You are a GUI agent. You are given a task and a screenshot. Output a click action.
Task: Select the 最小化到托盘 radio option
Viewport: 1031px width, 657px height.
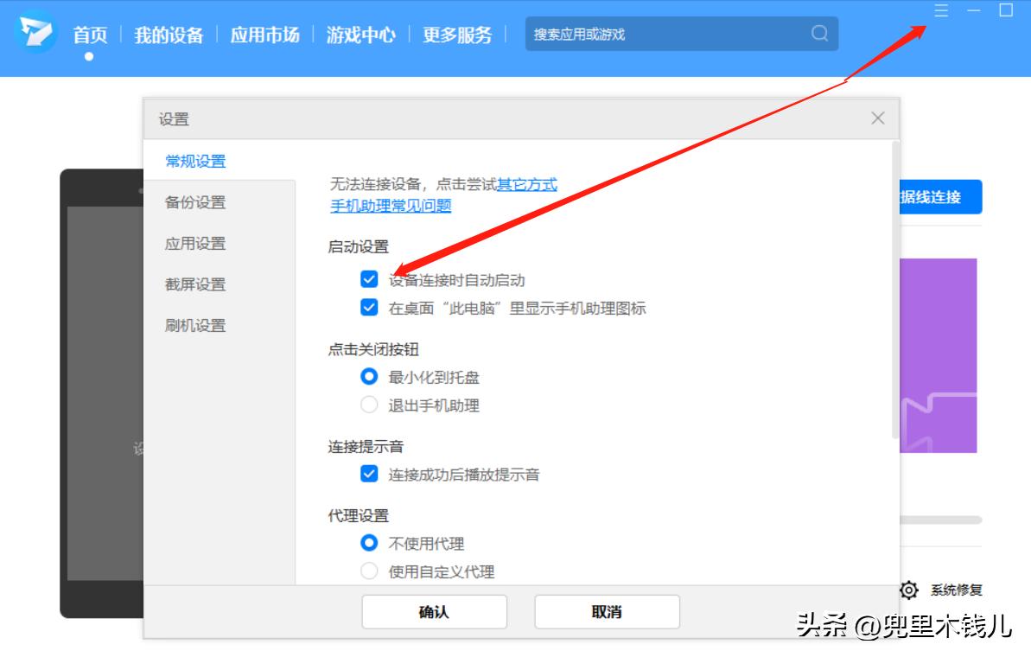point(369,377)
